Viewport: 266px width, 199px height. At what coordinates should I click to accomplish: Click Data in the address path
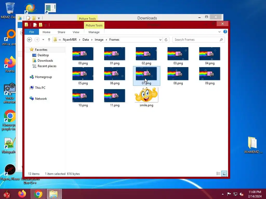(x=86, y=40)
